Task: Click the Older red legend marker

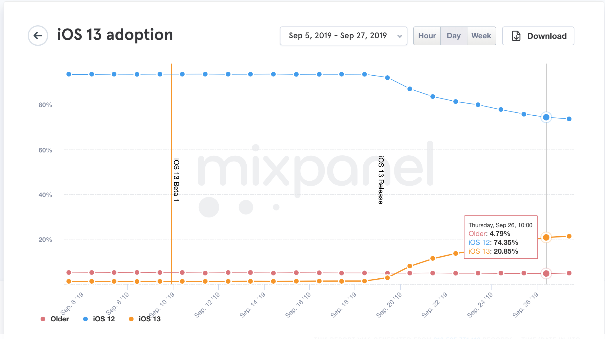Action: pos(43,319)
